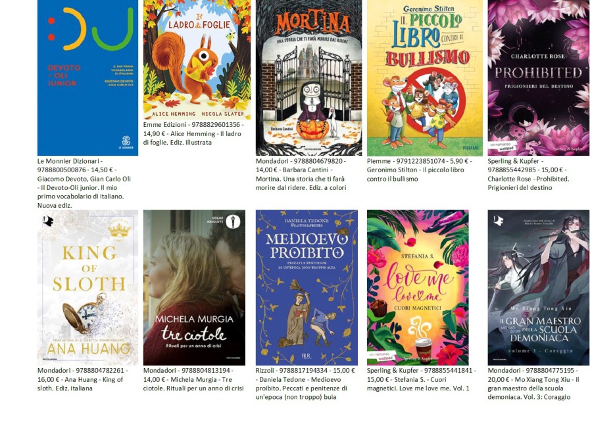
Task: Click the Tre ciotole book cover
Action: (x=194, y=287)
